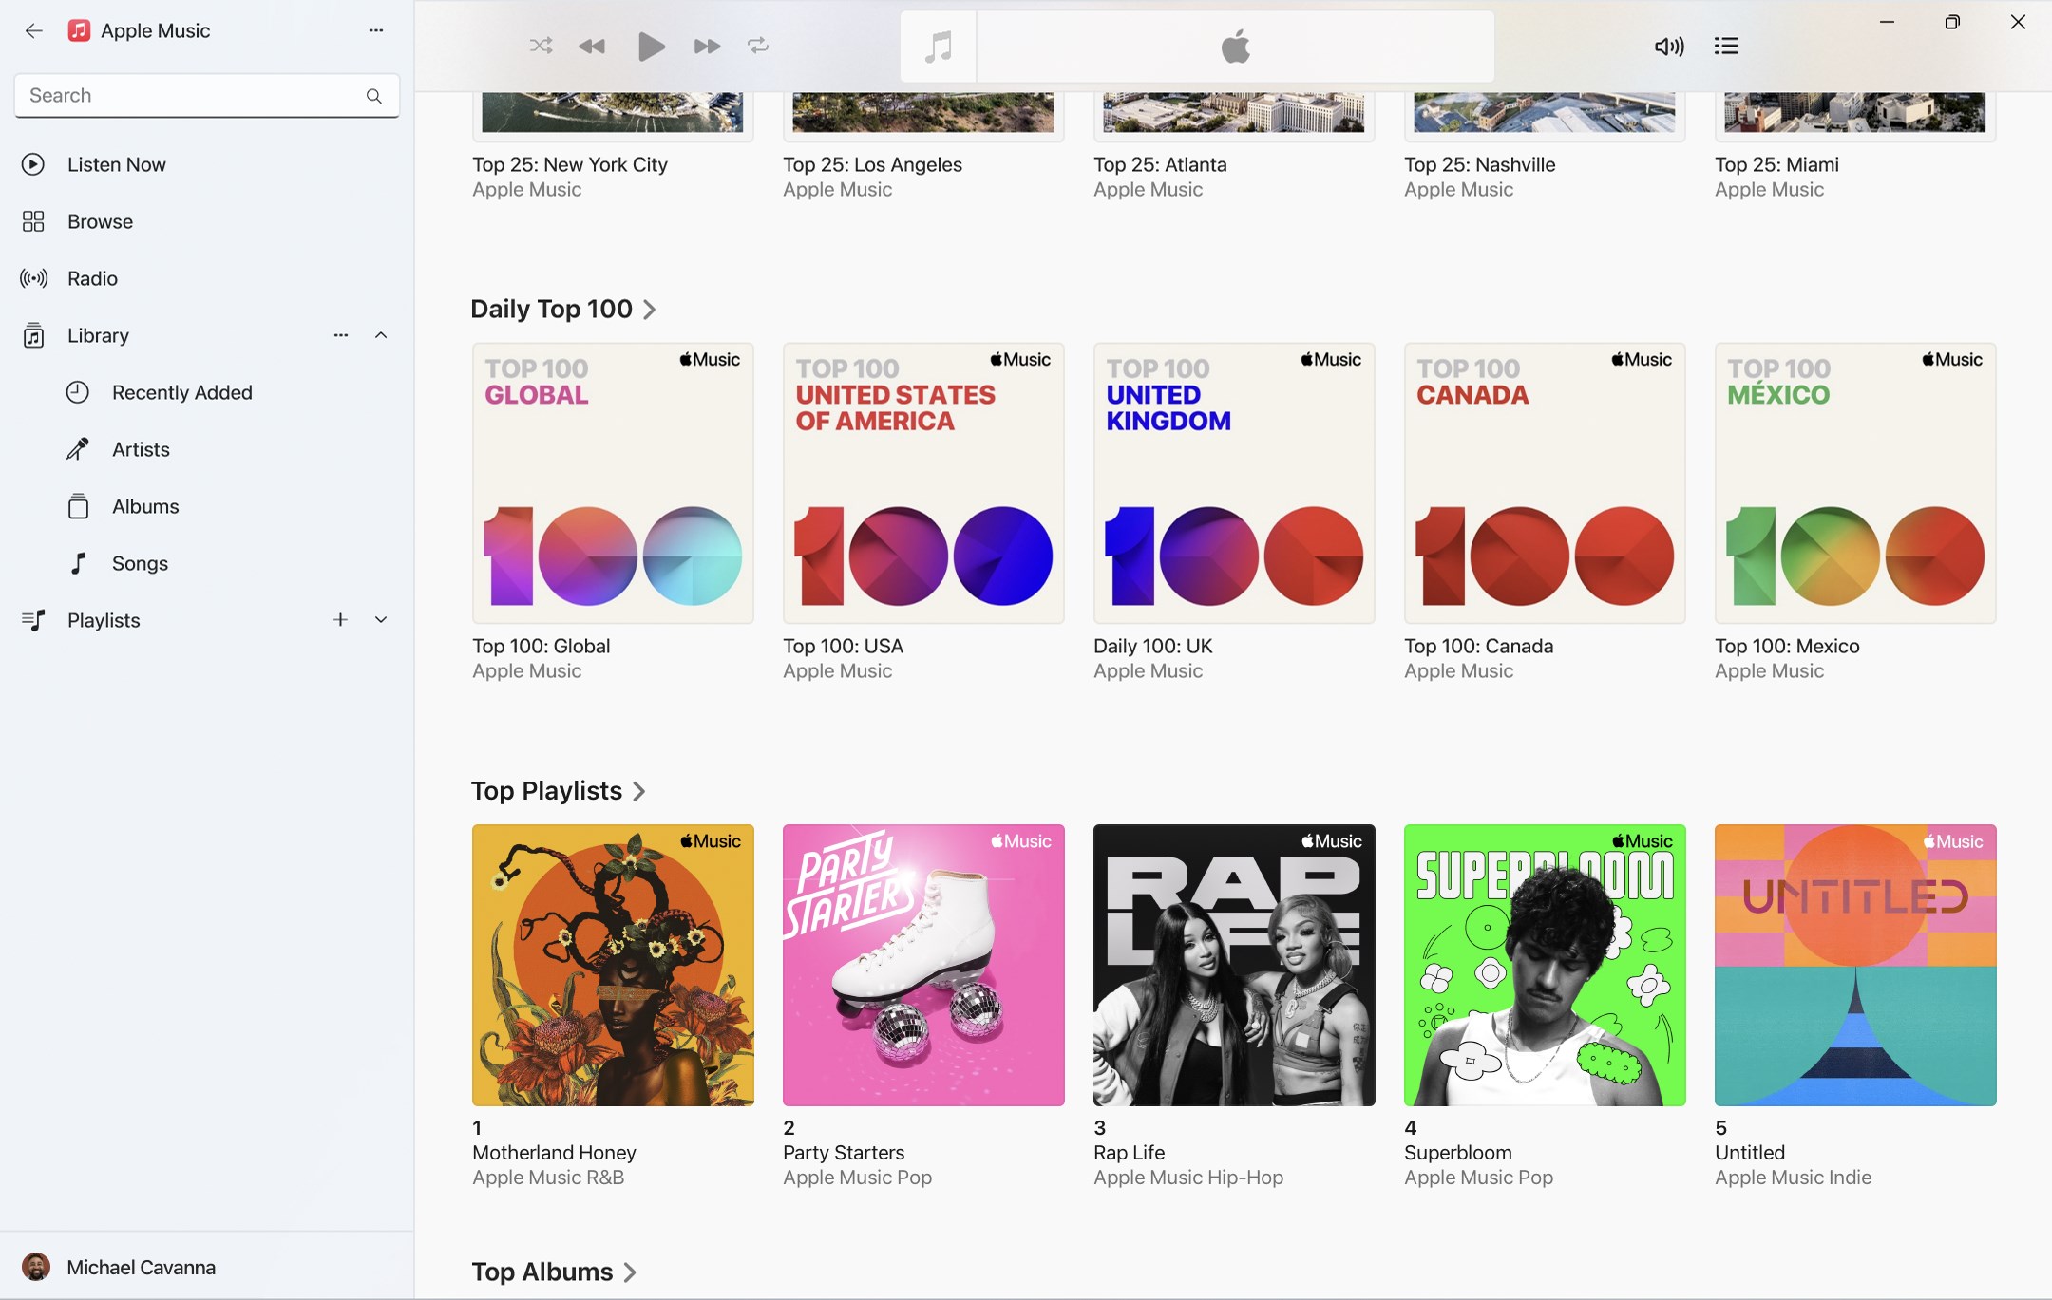Expand the Playlists section chevron
The height and width of the screenshot is (1300, 2052).
point(380,619)
